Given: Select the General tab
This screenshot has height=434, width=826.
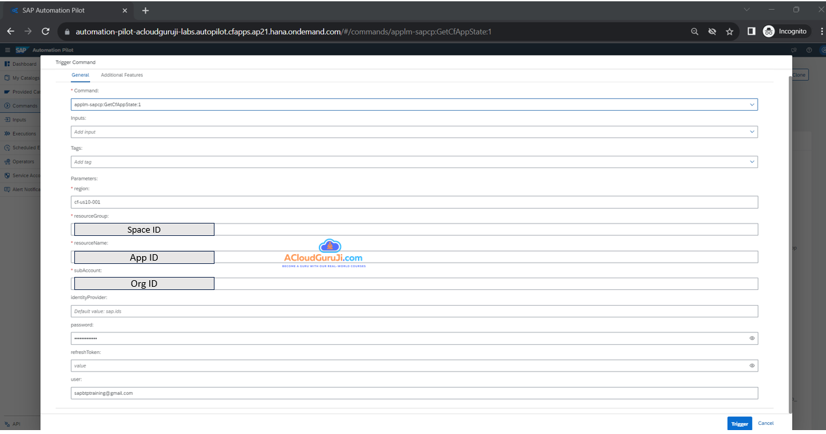Looking at the screenshot, I should [x=80, y=75].
